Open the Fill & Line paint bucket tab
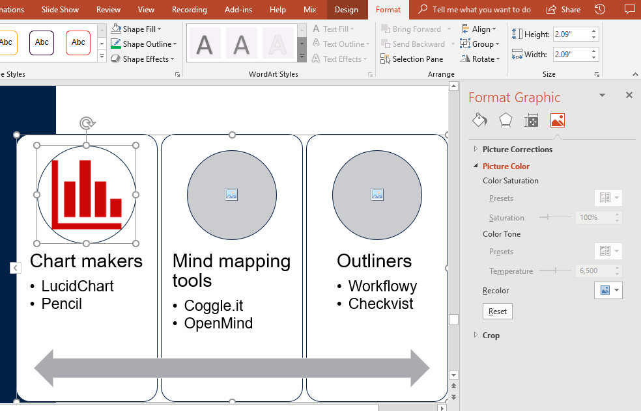This screenshot has height=411, width=641. point(479,120)
